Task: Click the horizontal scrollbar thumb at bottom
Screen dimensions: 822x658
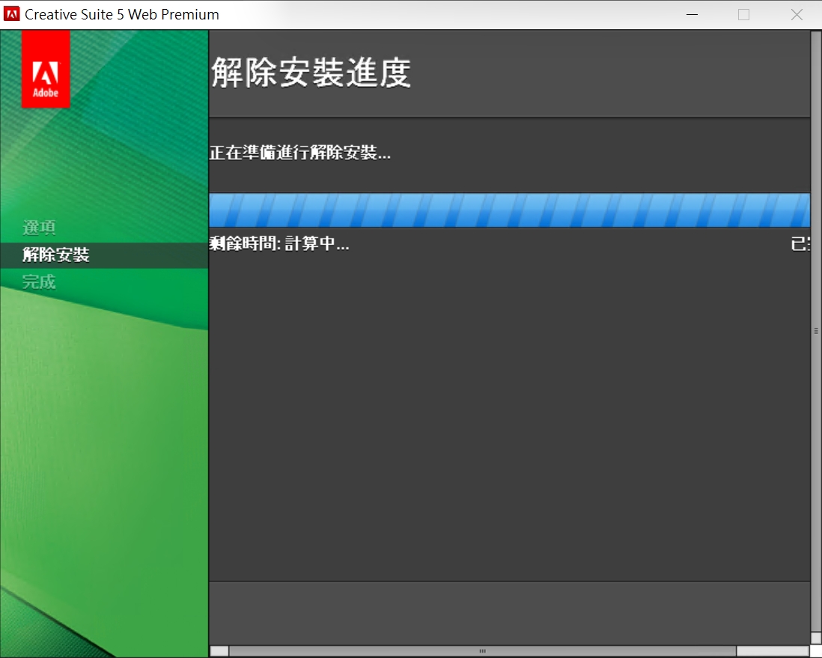Action: pos(482,651)
